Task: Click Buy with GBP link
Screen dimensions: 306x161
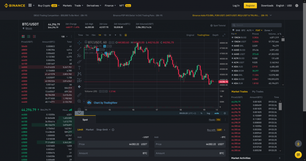Action: click(x=216, y=130)
